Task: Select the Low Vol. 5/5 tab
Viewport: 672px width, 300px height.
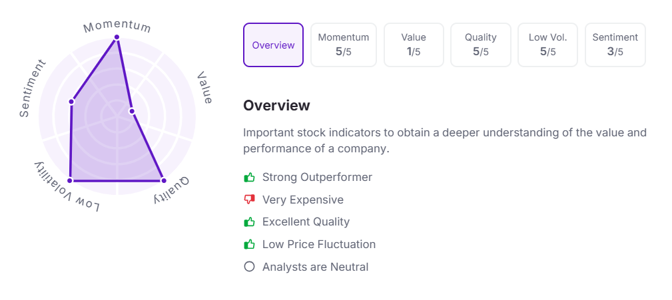Action: [547, 45]
